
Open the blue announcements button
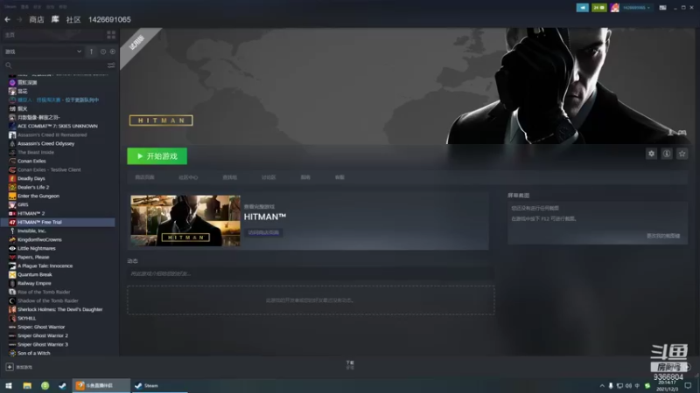(x=582, y=8)
